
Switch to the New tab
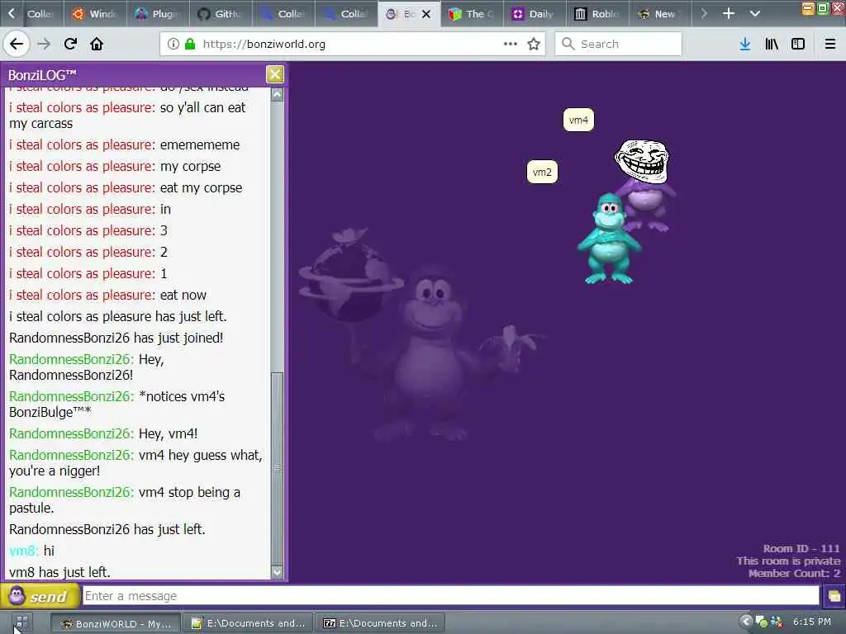coord(659,14)
